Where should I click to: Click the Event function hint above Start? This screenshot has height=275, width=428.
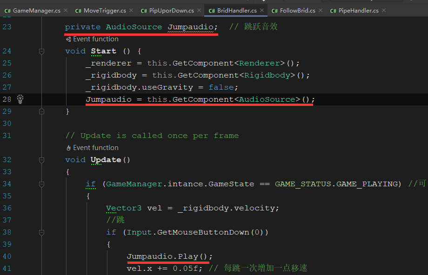click(x=96, y=39)
